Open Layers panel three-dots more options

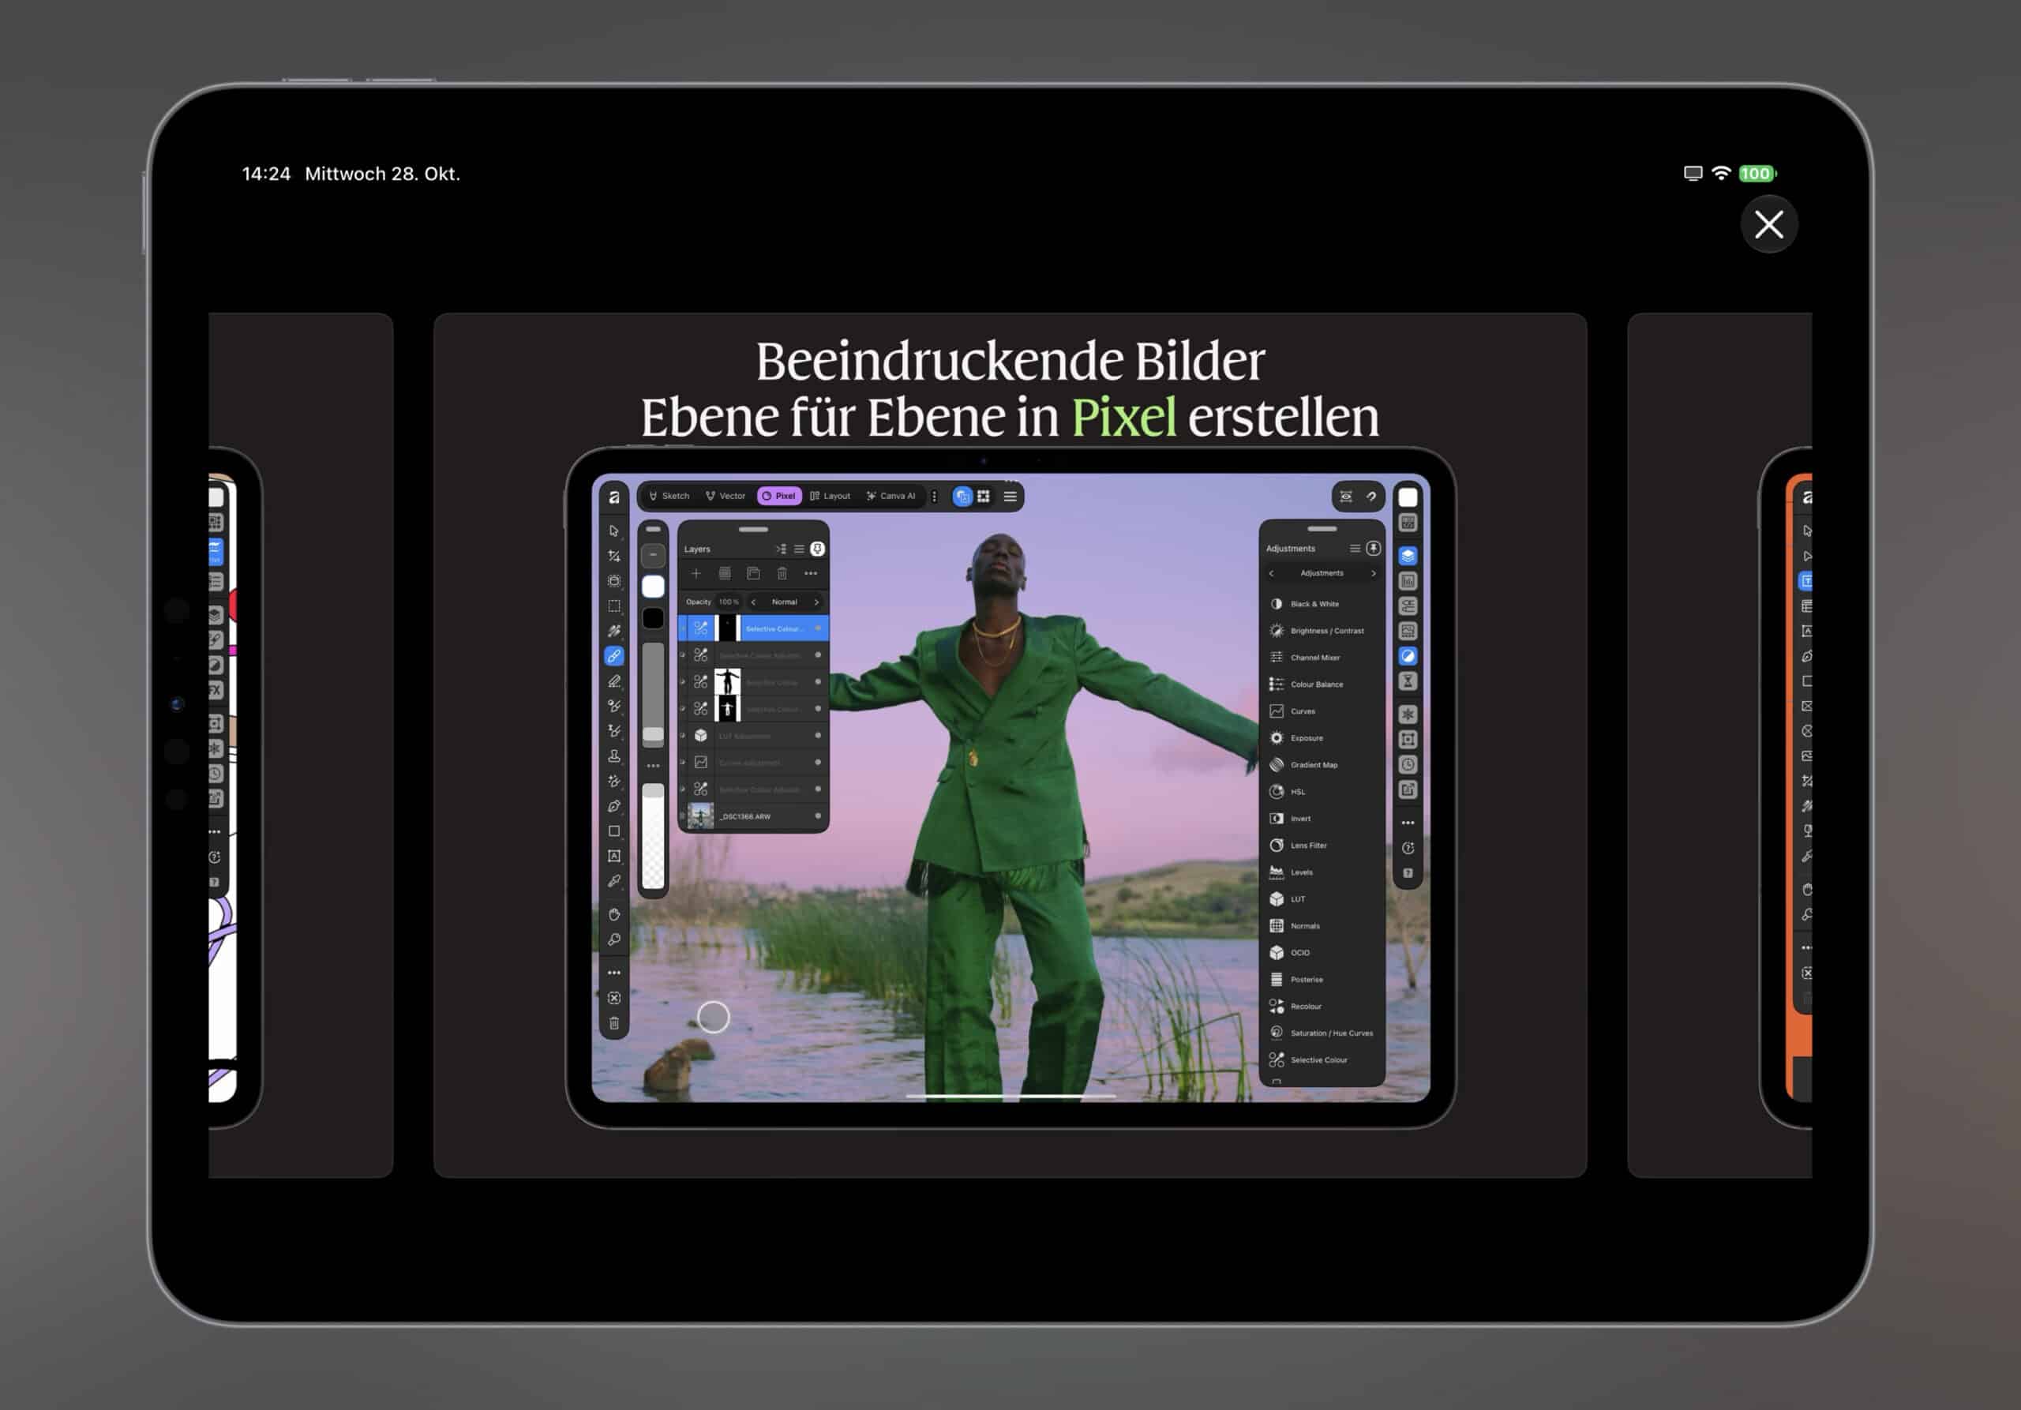[811, 574]
